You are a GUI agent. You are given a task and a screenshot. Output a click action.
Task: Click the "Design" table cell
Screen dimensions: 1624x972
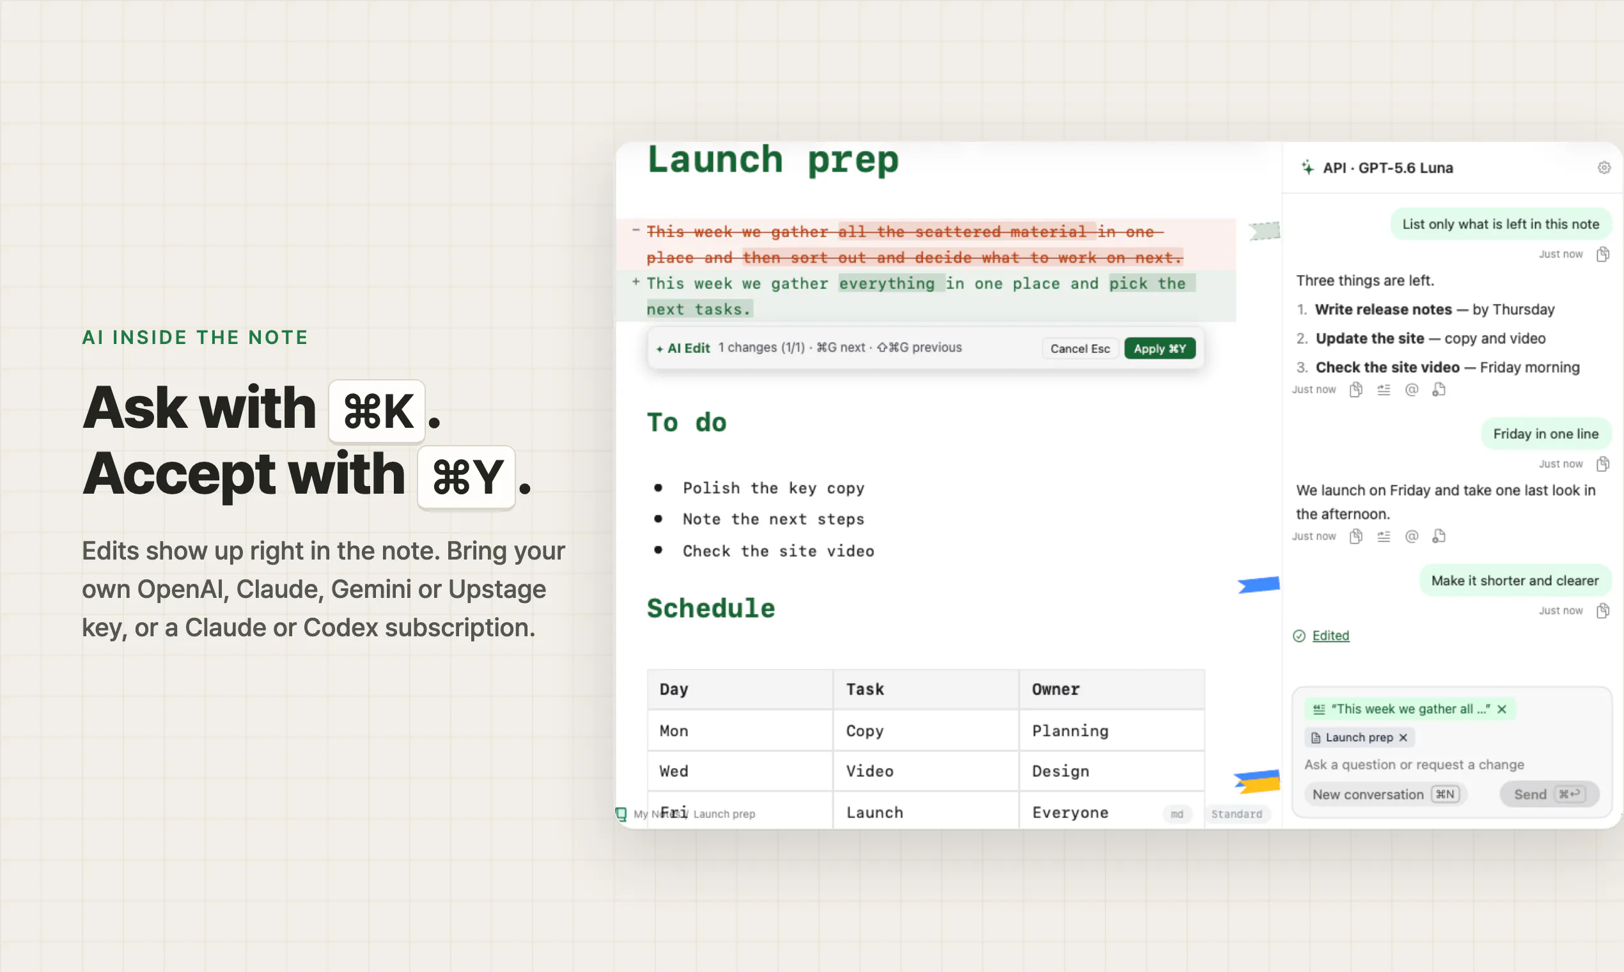pyautogui.click(x=1111, y=771)
